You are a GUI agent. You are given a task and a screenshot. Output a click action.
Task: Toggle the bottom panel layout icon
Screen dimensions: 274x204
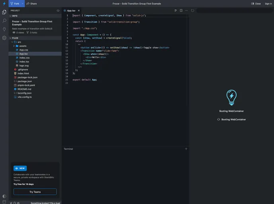click(x=4, y=202)
